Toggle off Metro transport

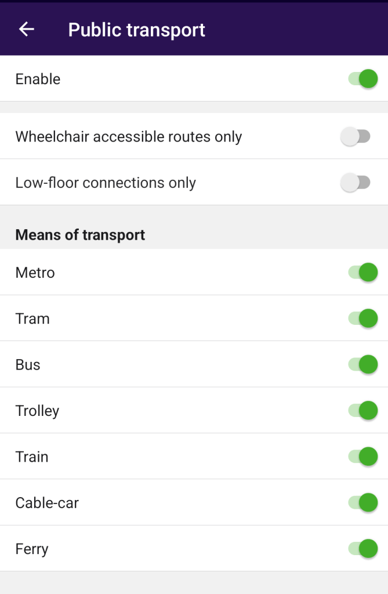pos(363,273)
